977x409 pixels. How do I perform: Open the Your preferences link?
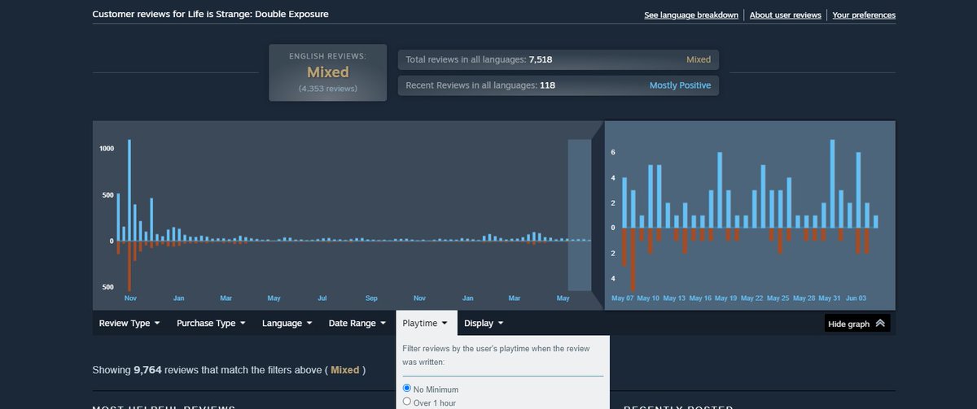tap(864, 15)
